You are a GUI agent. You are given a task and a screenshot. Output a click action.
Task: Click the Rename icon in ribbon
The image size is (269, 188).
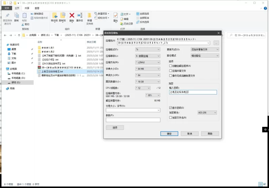point(80,15)
